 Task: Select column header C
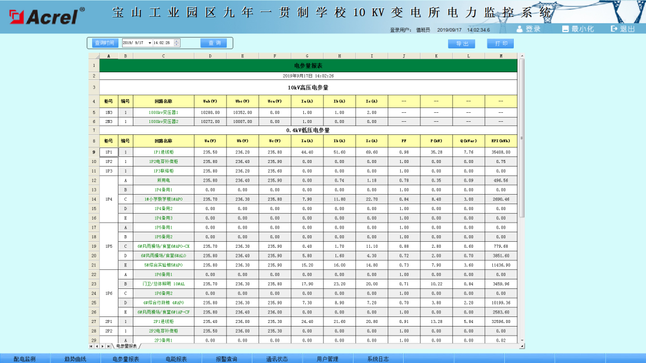tap(163, 56)
